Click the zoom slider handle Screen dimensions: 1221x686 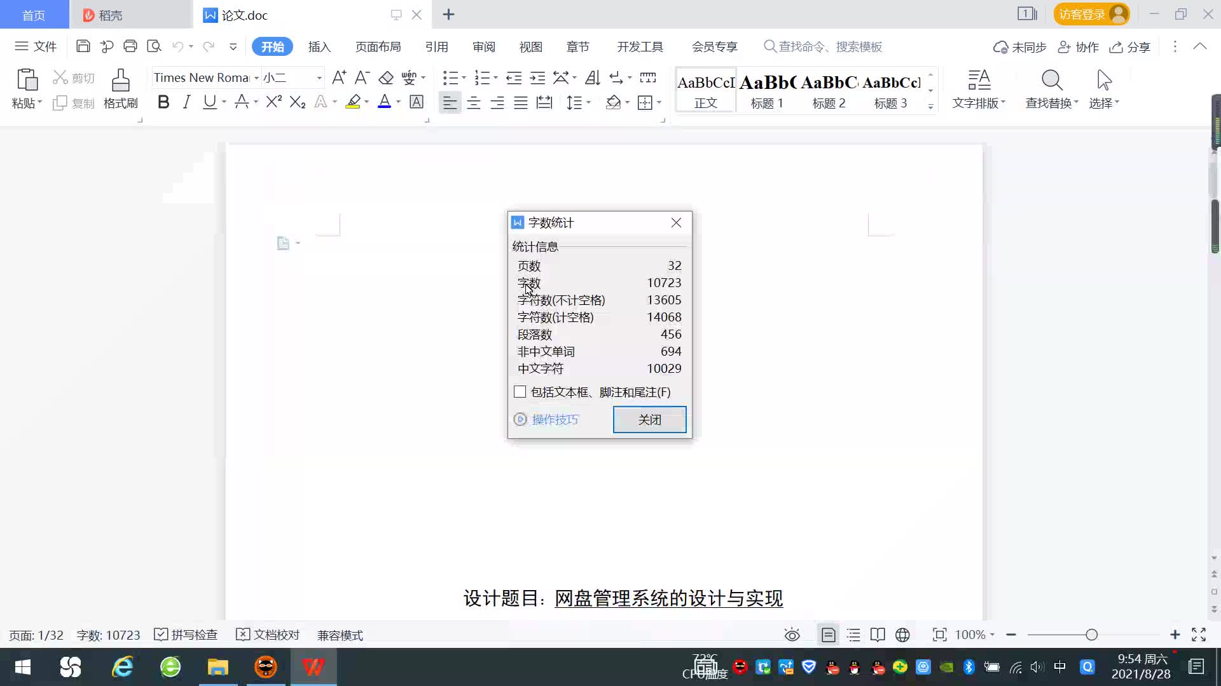(x=1091, y=635)
